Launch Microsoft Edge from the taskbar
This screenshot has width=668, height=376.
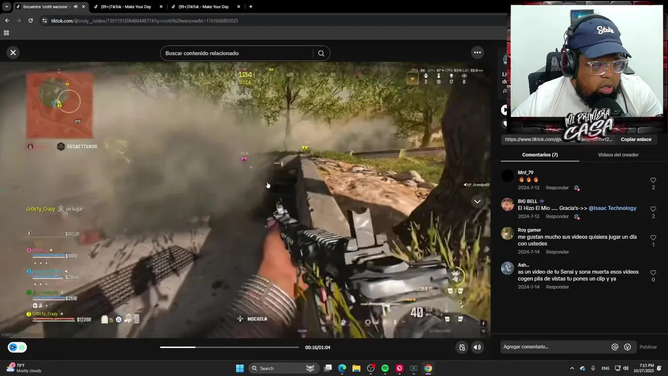(342, 368)
